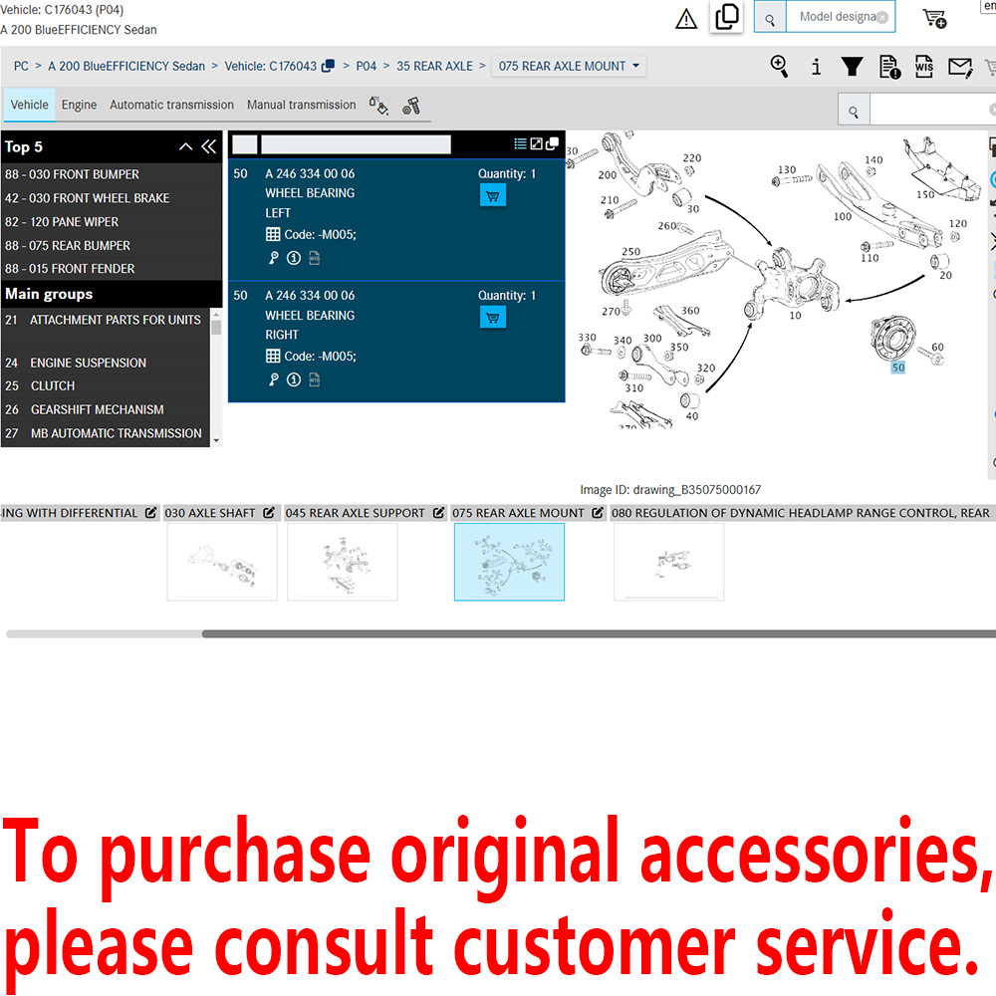Select main group 25 CLUTCH
This screenshot has height=996, width=996.
[106, 386]
